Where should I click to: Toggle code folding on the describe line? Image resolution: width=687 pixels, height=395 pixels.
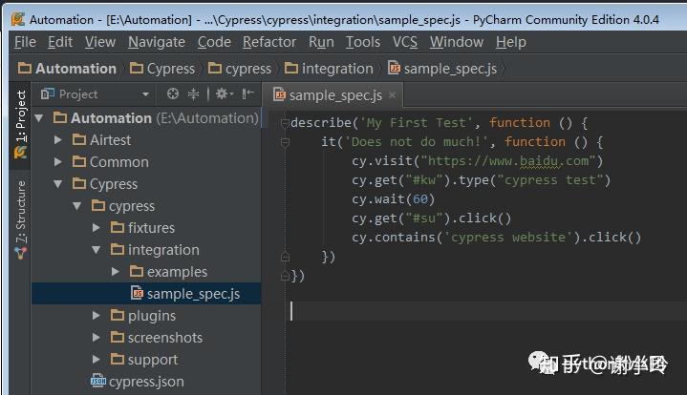click(285, 123)
